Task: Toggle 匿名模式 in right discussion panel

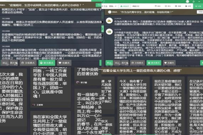Action: [154, 63]
